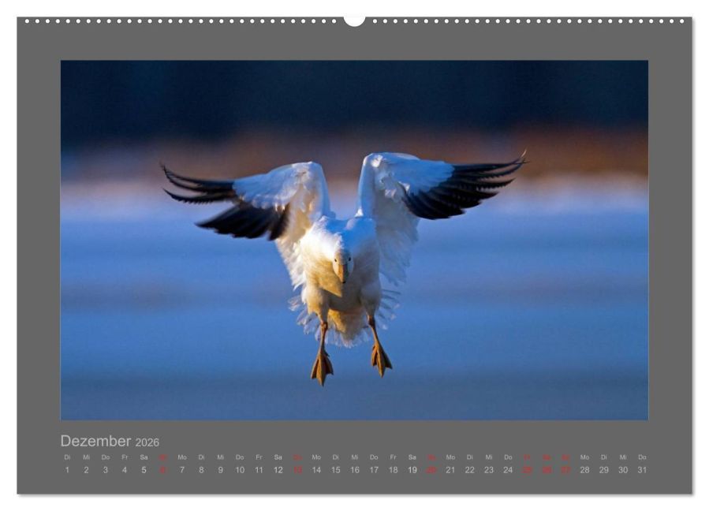The image size is (709, 511).
Task: Click the last day 31
Action: [642, 470]
